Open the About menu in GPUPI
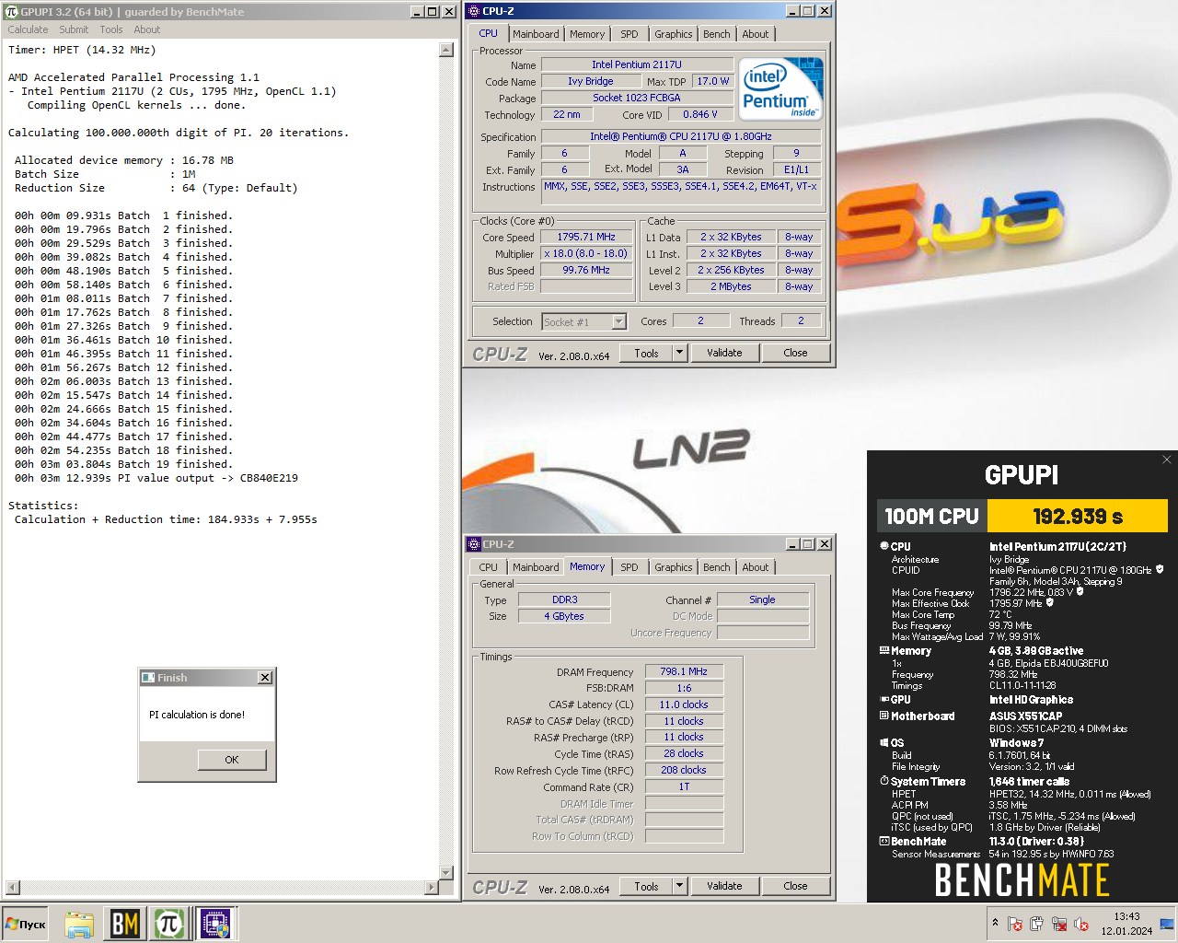The height and width of the screenshot is (943, 1178). [x=147, y=29]
